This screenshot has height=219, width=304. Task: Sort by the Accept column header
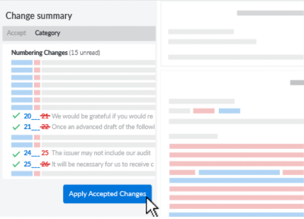tap(16, 33)
